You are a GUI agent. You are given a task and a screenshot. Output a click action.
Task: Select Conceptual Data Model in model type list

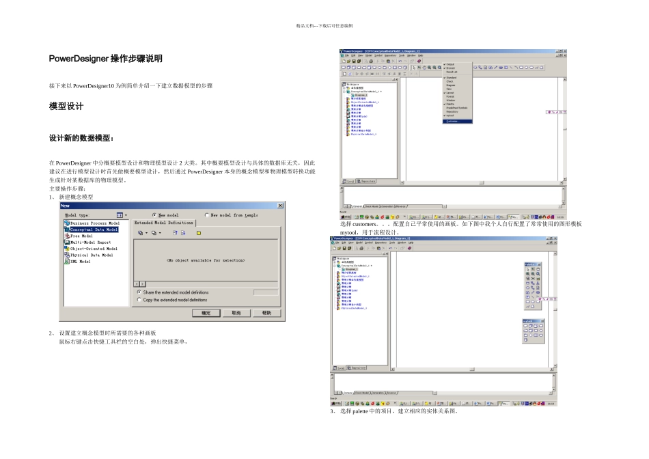pos(91,229)
